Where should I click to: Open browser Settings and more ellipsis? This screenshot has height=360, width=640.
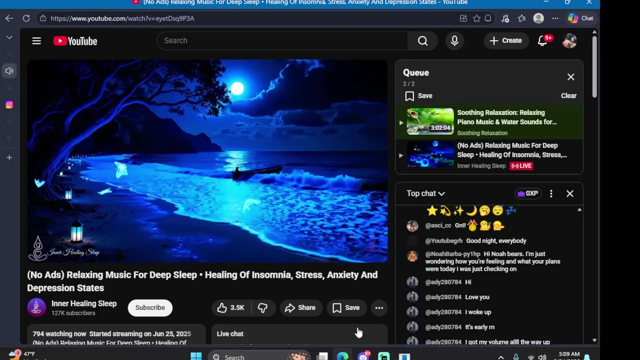click(555, 18)
